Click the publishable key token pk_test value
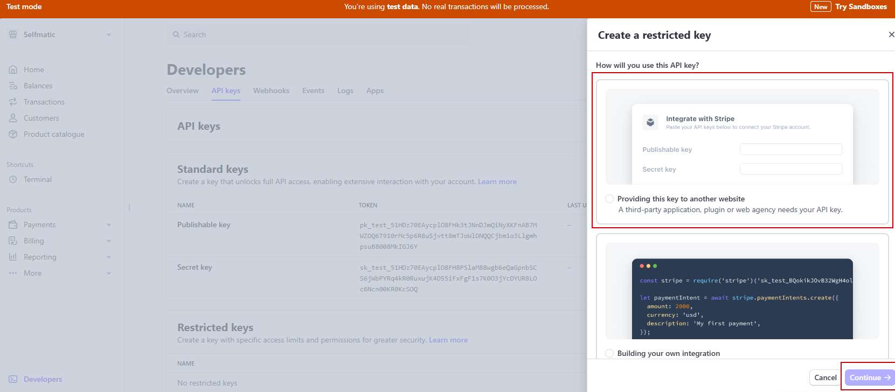895x392 pixels. pyautogui.click(x=448, y=236)
